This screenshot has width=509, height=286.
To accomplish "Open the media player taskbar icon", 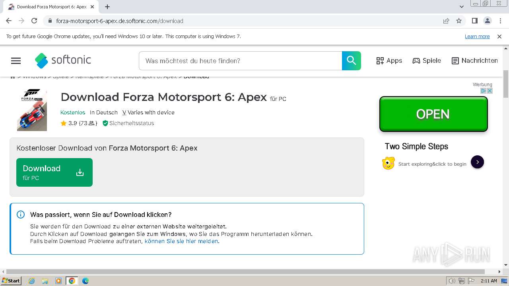I will [58, 281].
